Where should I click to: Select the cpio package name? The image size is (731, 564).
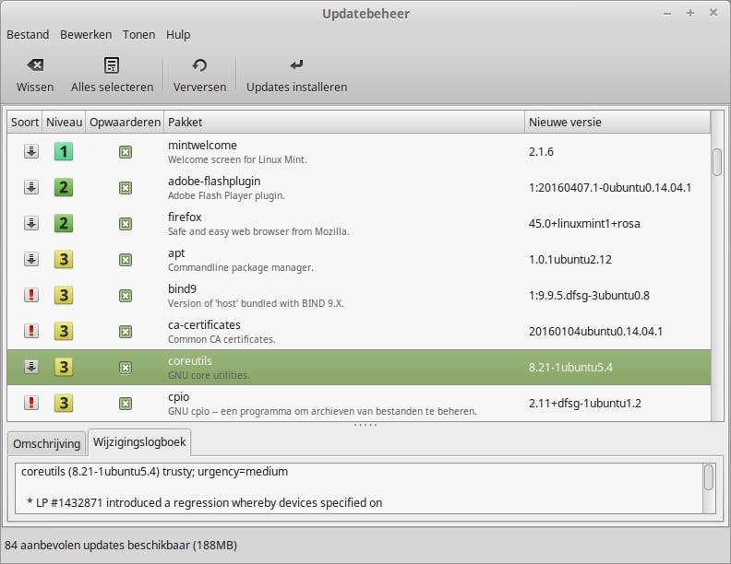(178, 397)
